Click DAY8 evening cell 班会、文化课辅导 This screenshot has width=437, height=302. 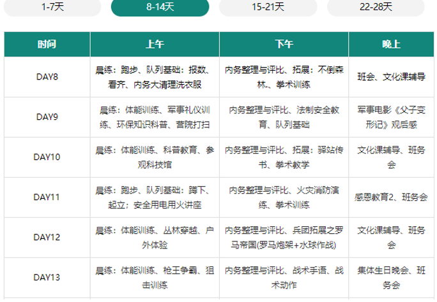point(391,77)
